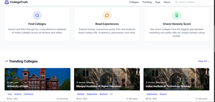215x102 pixels.
Task: Click the calendar icon beside Est. 1958
Action: coord(147,99)
